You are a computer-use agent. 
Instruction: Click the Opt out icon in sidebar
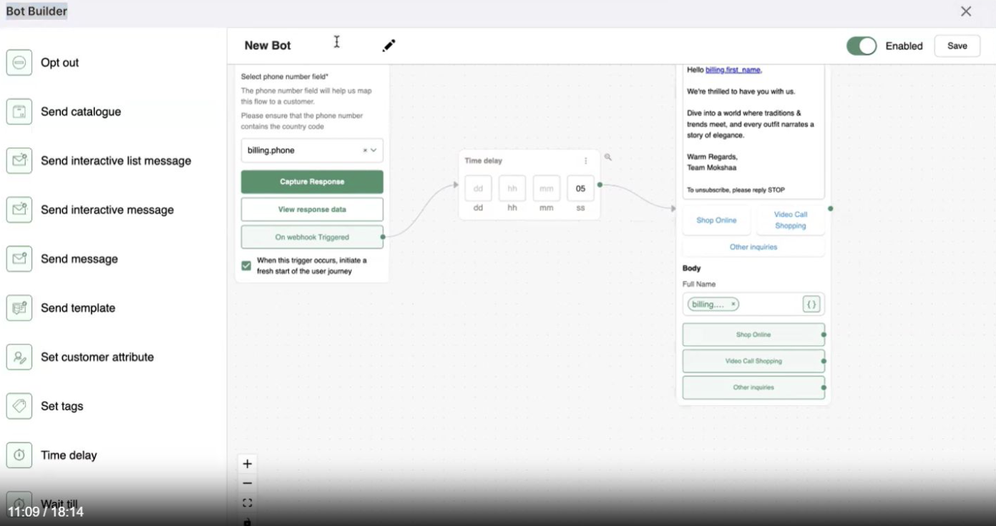(x=19, y=63)
